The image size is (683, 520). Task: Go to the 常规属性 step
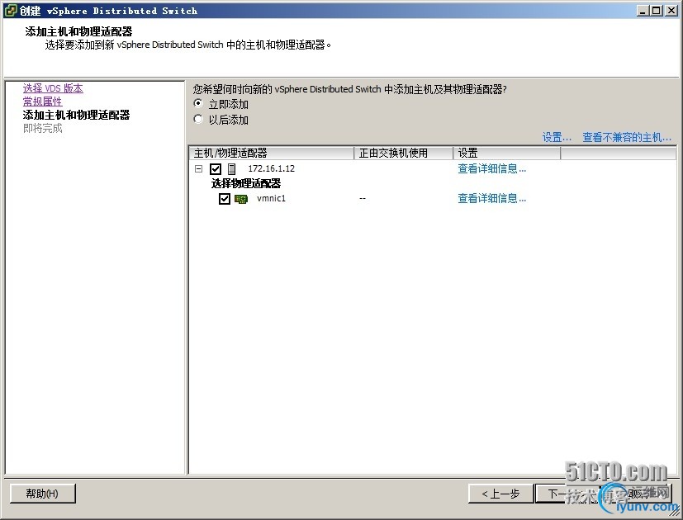point(43,102)
